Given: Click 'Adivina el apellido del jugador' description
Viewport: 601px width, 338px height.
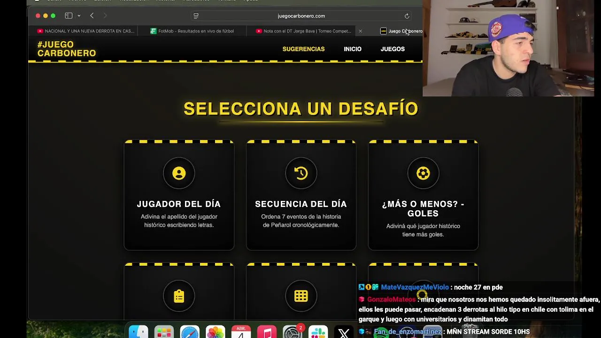Looking at the screenshot, I should pyautogui.click(x=179, y=221).
